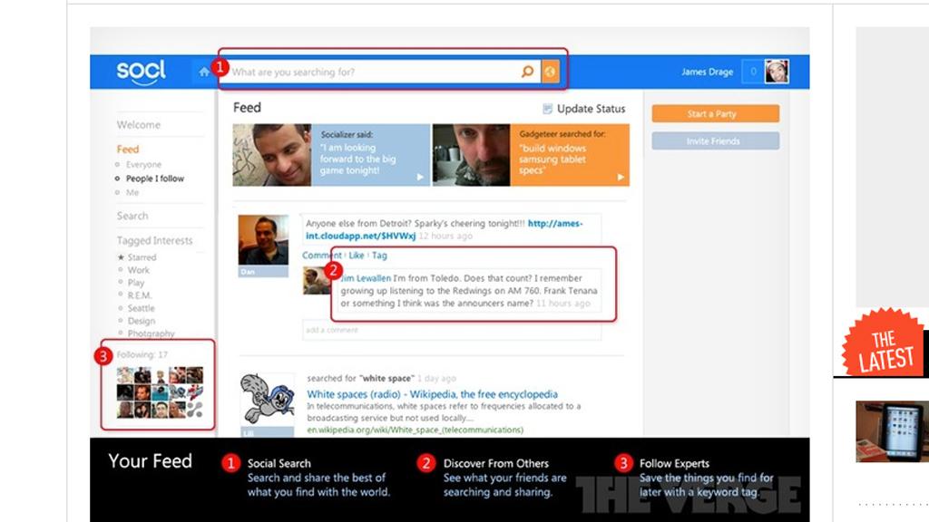Click the Start a Party button

tap(715, 114)
